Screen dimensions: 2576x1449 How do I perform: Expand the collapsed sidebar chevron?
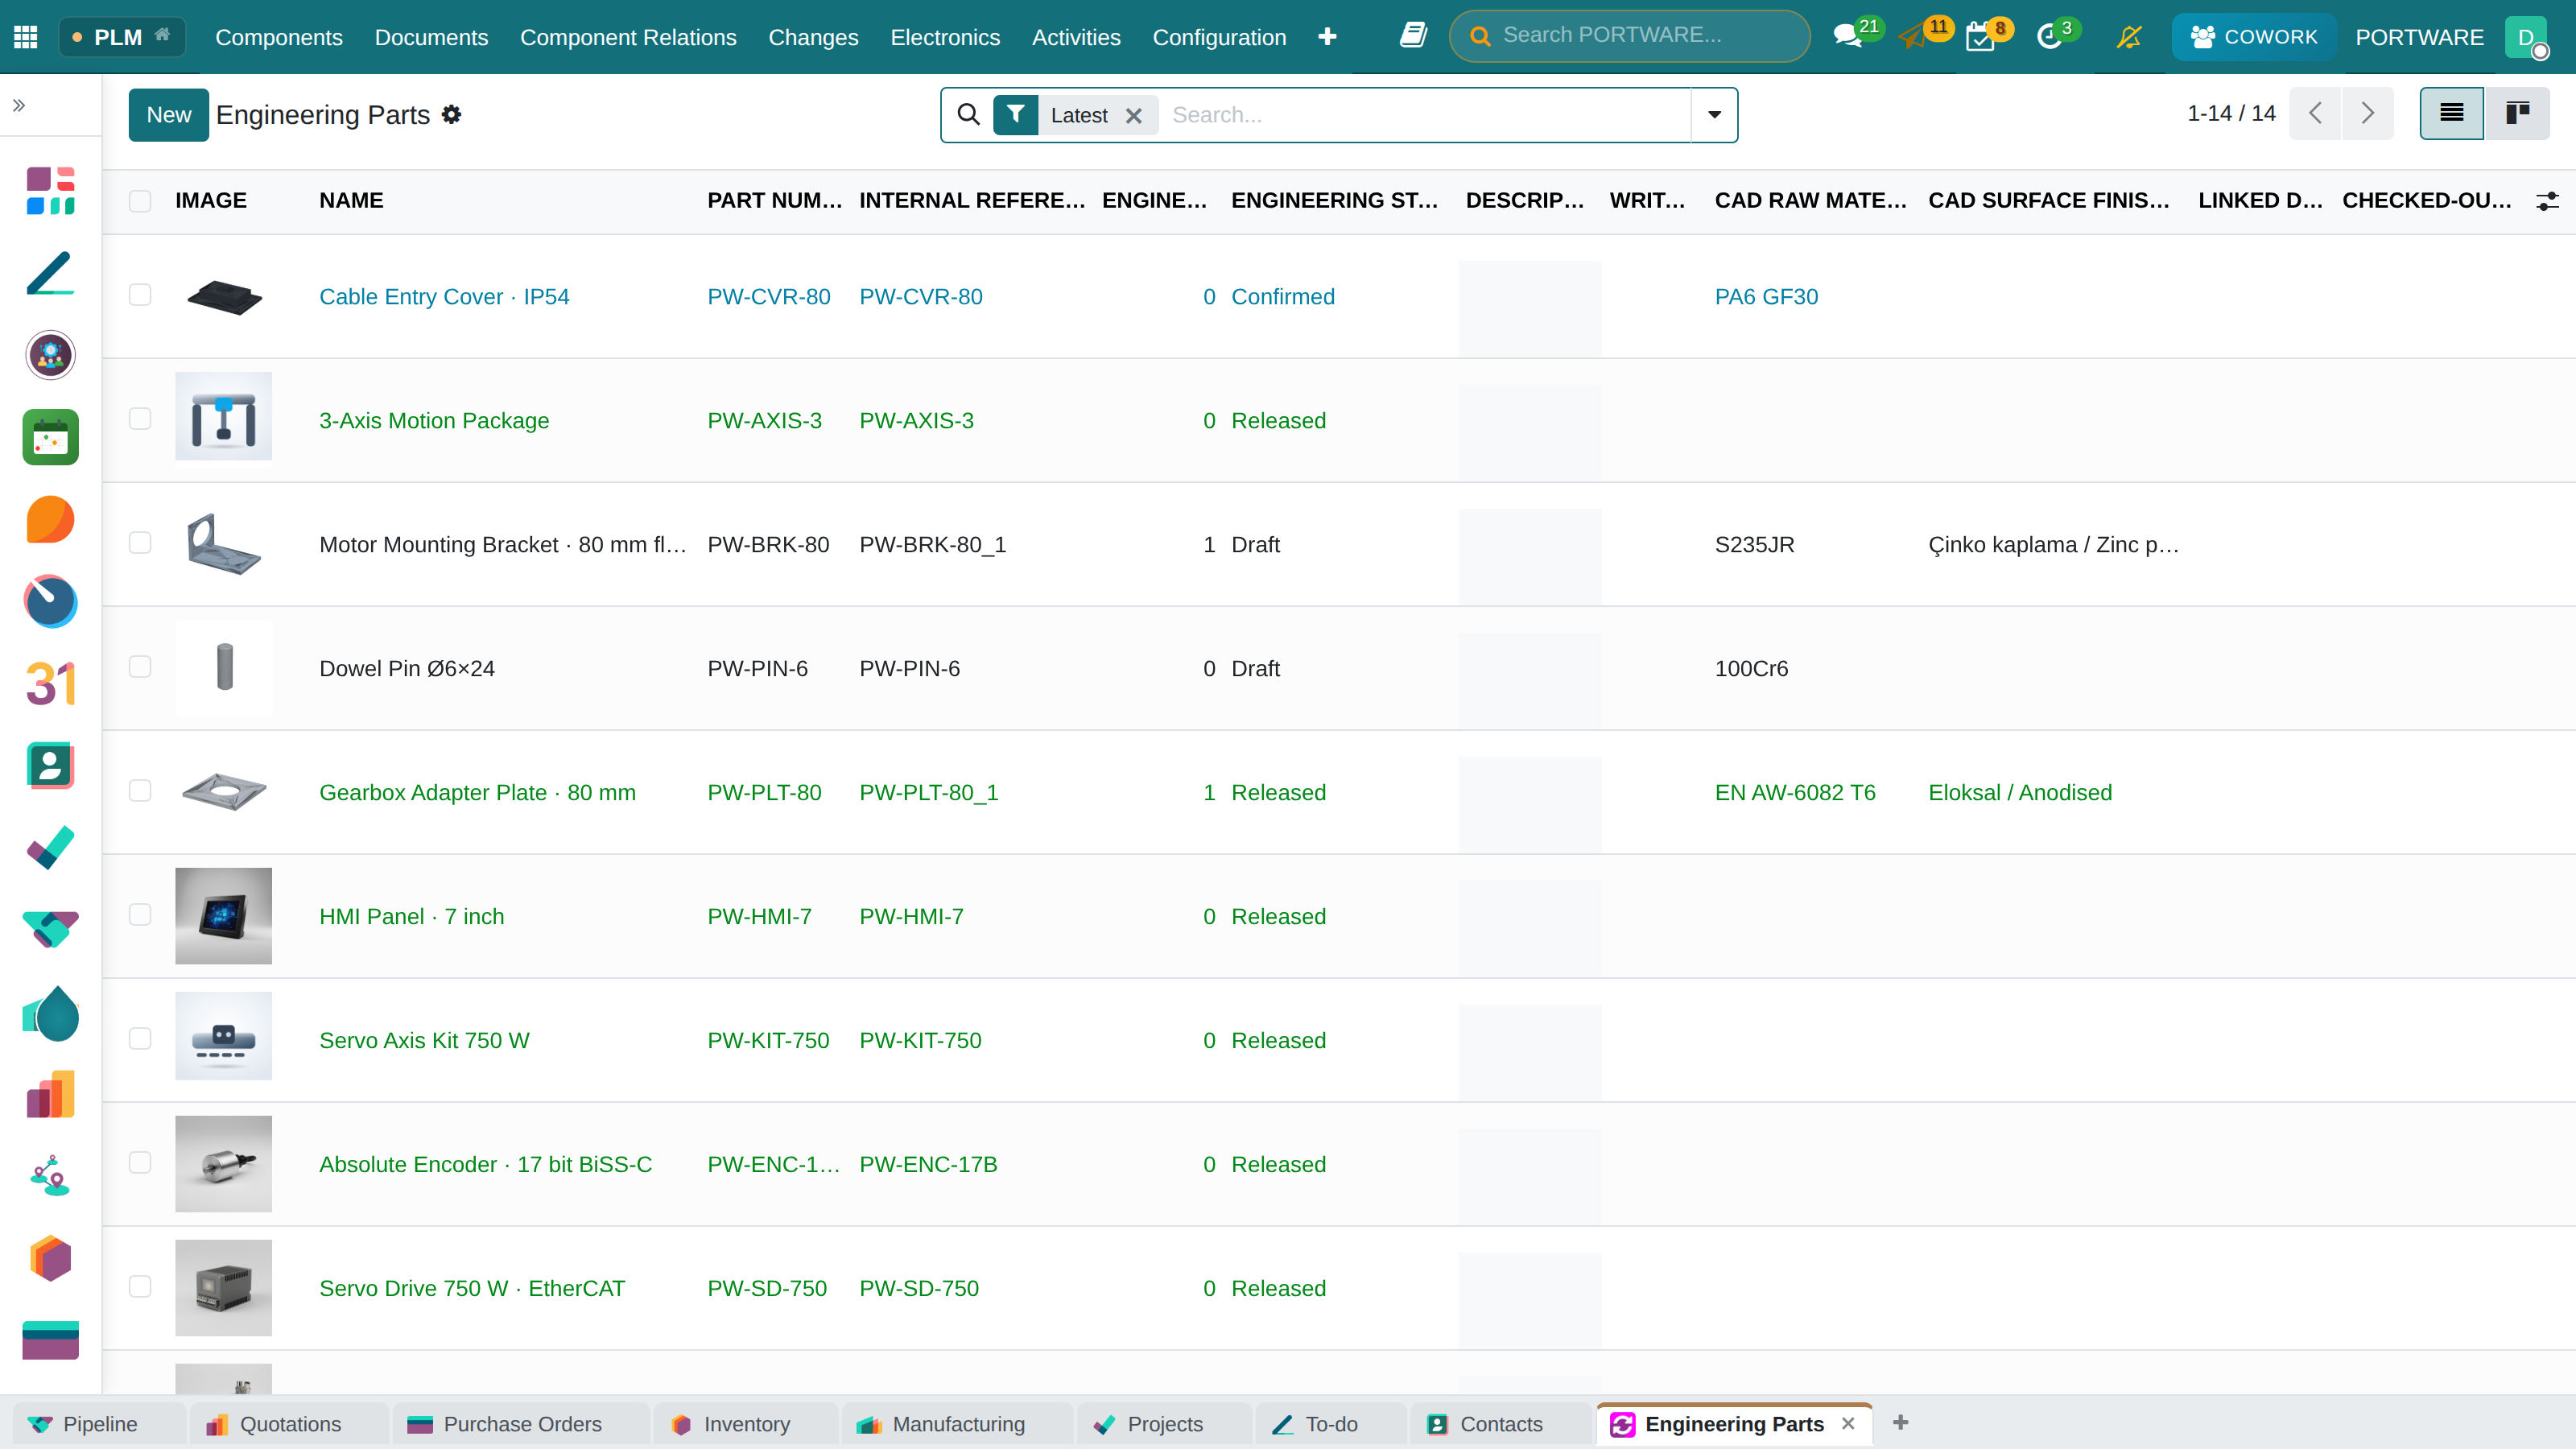[19, 105]
